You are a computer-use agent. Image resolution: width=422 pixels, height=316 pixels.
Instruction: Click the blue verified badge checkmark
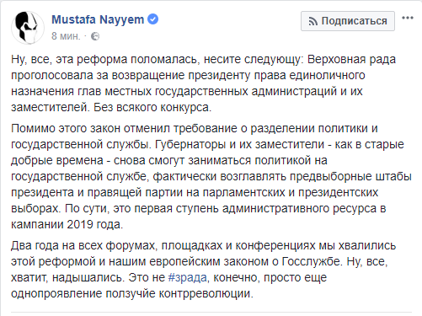pos(153,19)
